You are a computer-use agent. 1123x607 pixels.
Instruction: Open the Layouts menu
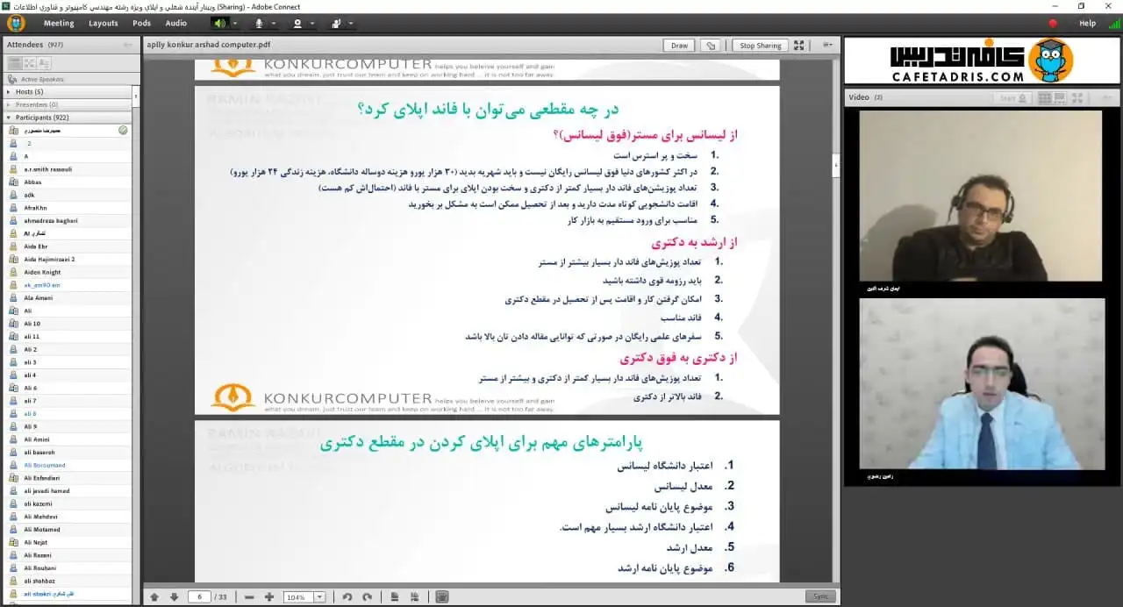(x=103, y=24)
